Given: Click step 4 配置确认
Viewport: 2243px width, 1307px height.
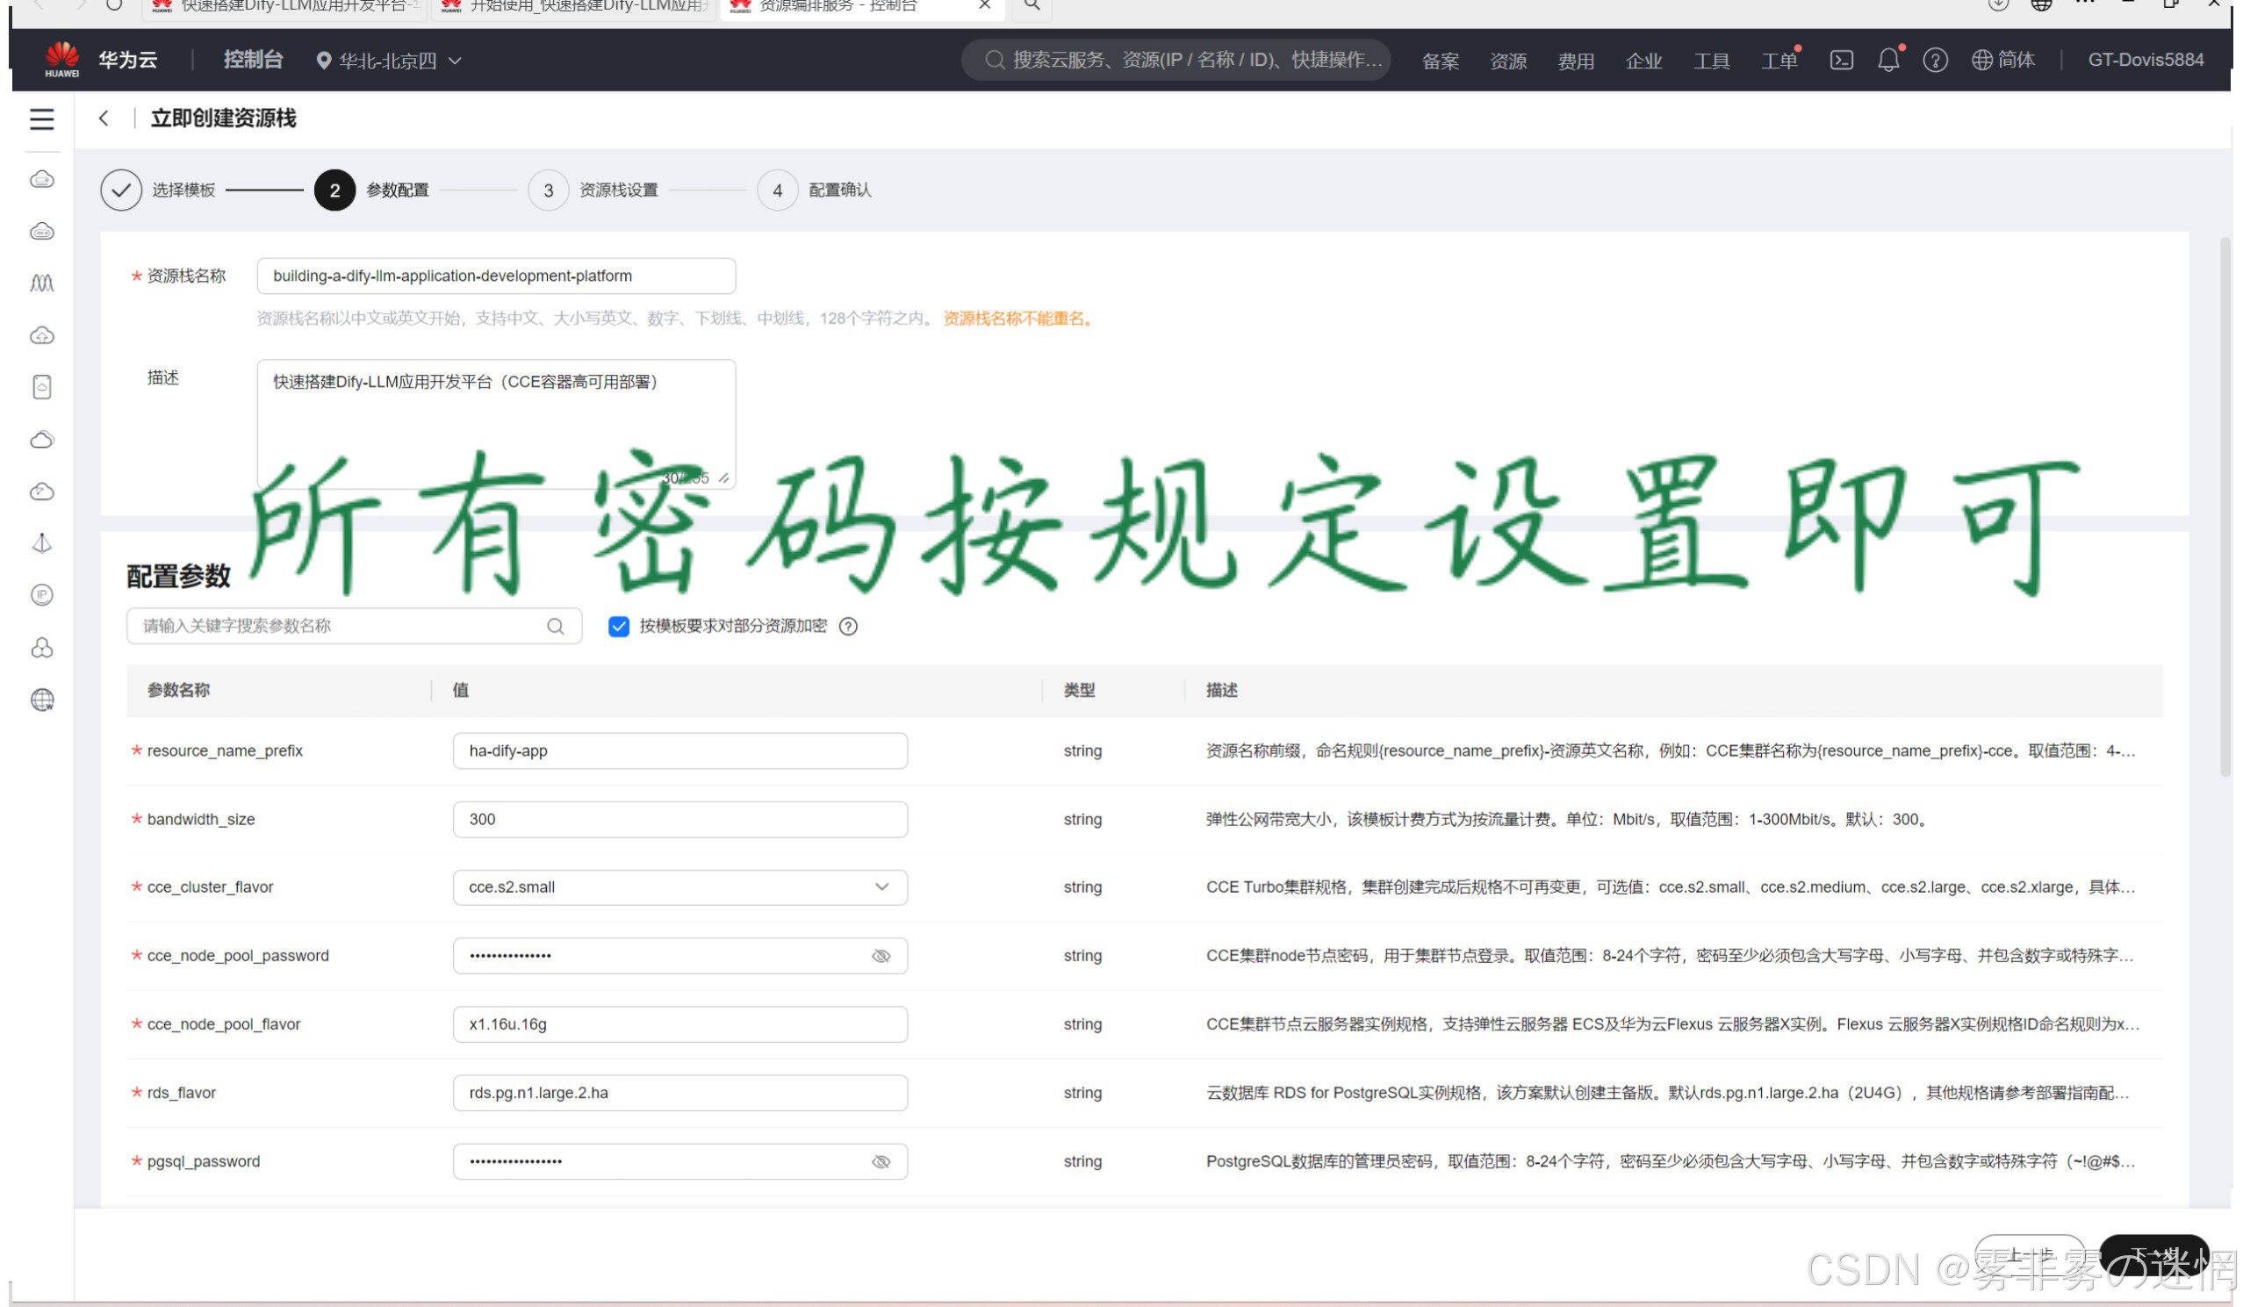Looking at the screenshot, I should (x=815, y=190).
